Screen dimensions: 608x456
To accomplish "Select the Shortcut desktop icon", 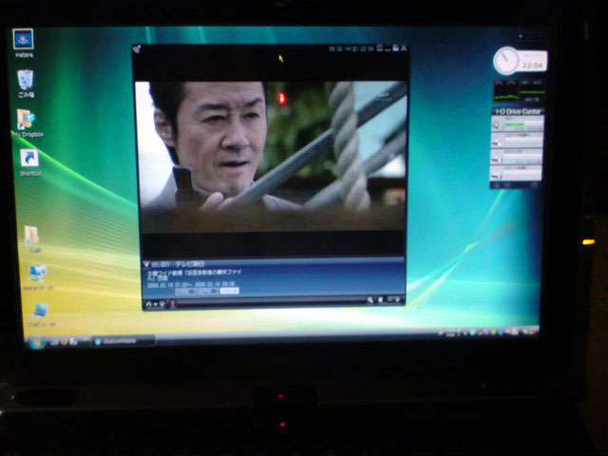I will (29, 162).
